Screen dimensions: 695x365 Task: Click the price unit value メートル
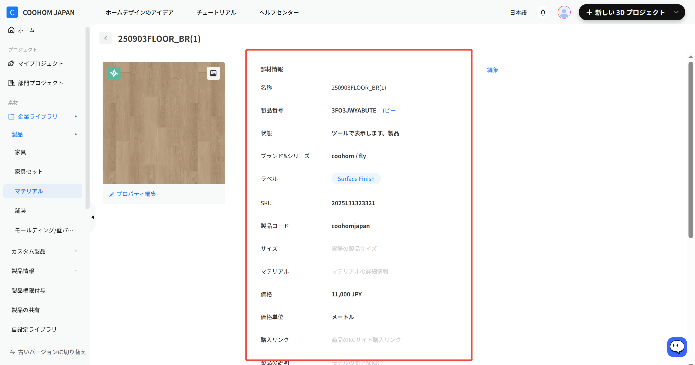click(x=343, y=317)
